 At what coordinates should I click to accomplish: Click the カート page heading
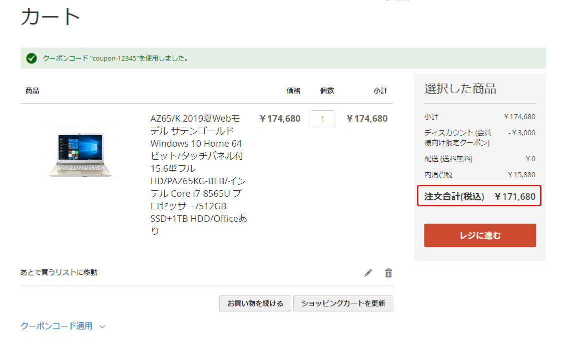tap(50, 17)
